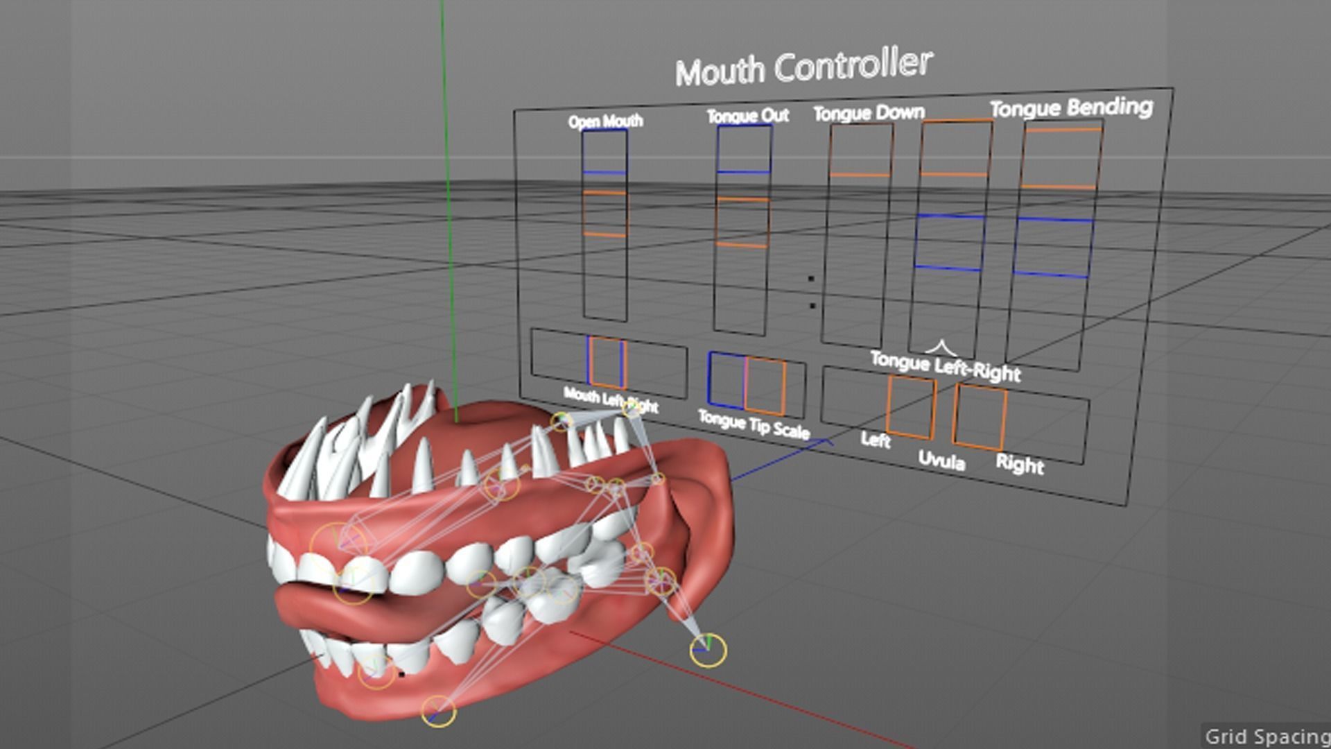Select orange handle in column above the curly brace
The image size is (1331, 749).
(956, 148)
